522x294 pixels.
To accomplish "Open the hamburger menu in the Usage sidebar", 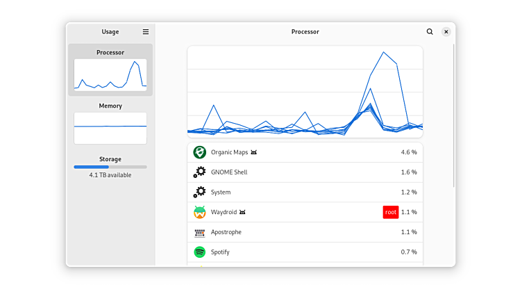I will (146, 32).
